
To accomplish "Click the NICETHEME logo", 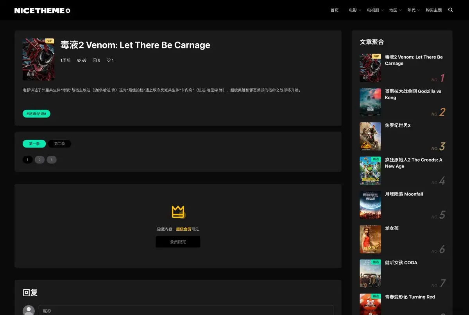I will point(42,10).
